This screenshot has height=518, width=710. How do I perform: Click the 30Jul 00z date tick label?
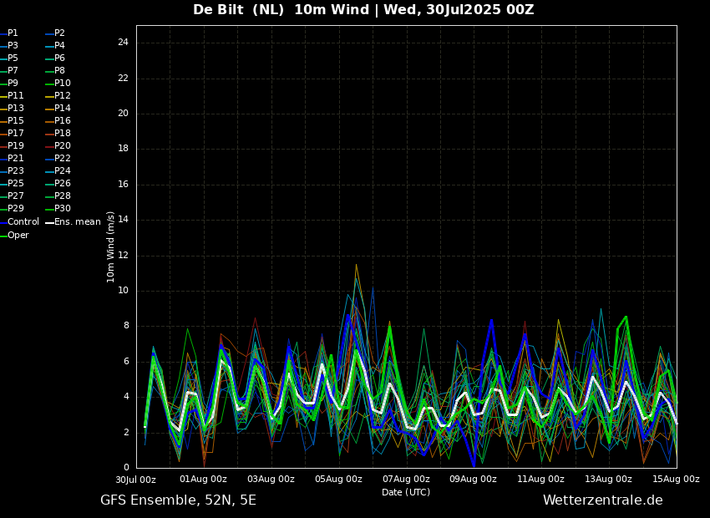point(135,480)
